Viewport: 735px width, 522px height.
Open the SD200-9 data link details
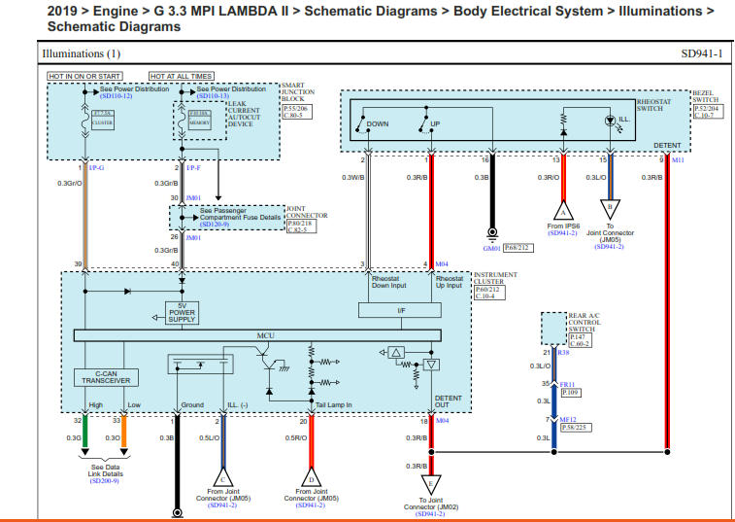(x=105, y=481)
